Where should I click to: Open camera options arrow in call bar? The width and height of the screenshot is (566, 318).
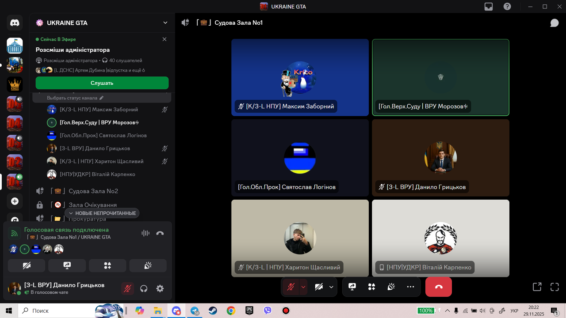tap(331, 287)
